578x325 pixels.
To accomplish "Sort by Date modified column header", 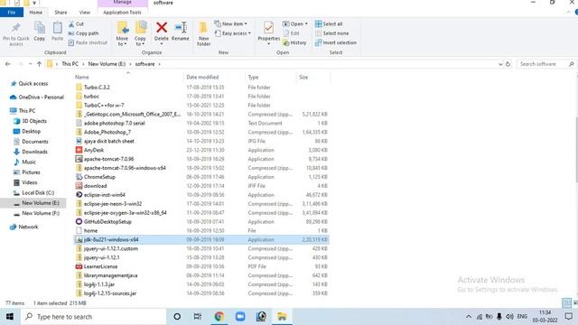I will pyautogui.click(x=214, y=77).
